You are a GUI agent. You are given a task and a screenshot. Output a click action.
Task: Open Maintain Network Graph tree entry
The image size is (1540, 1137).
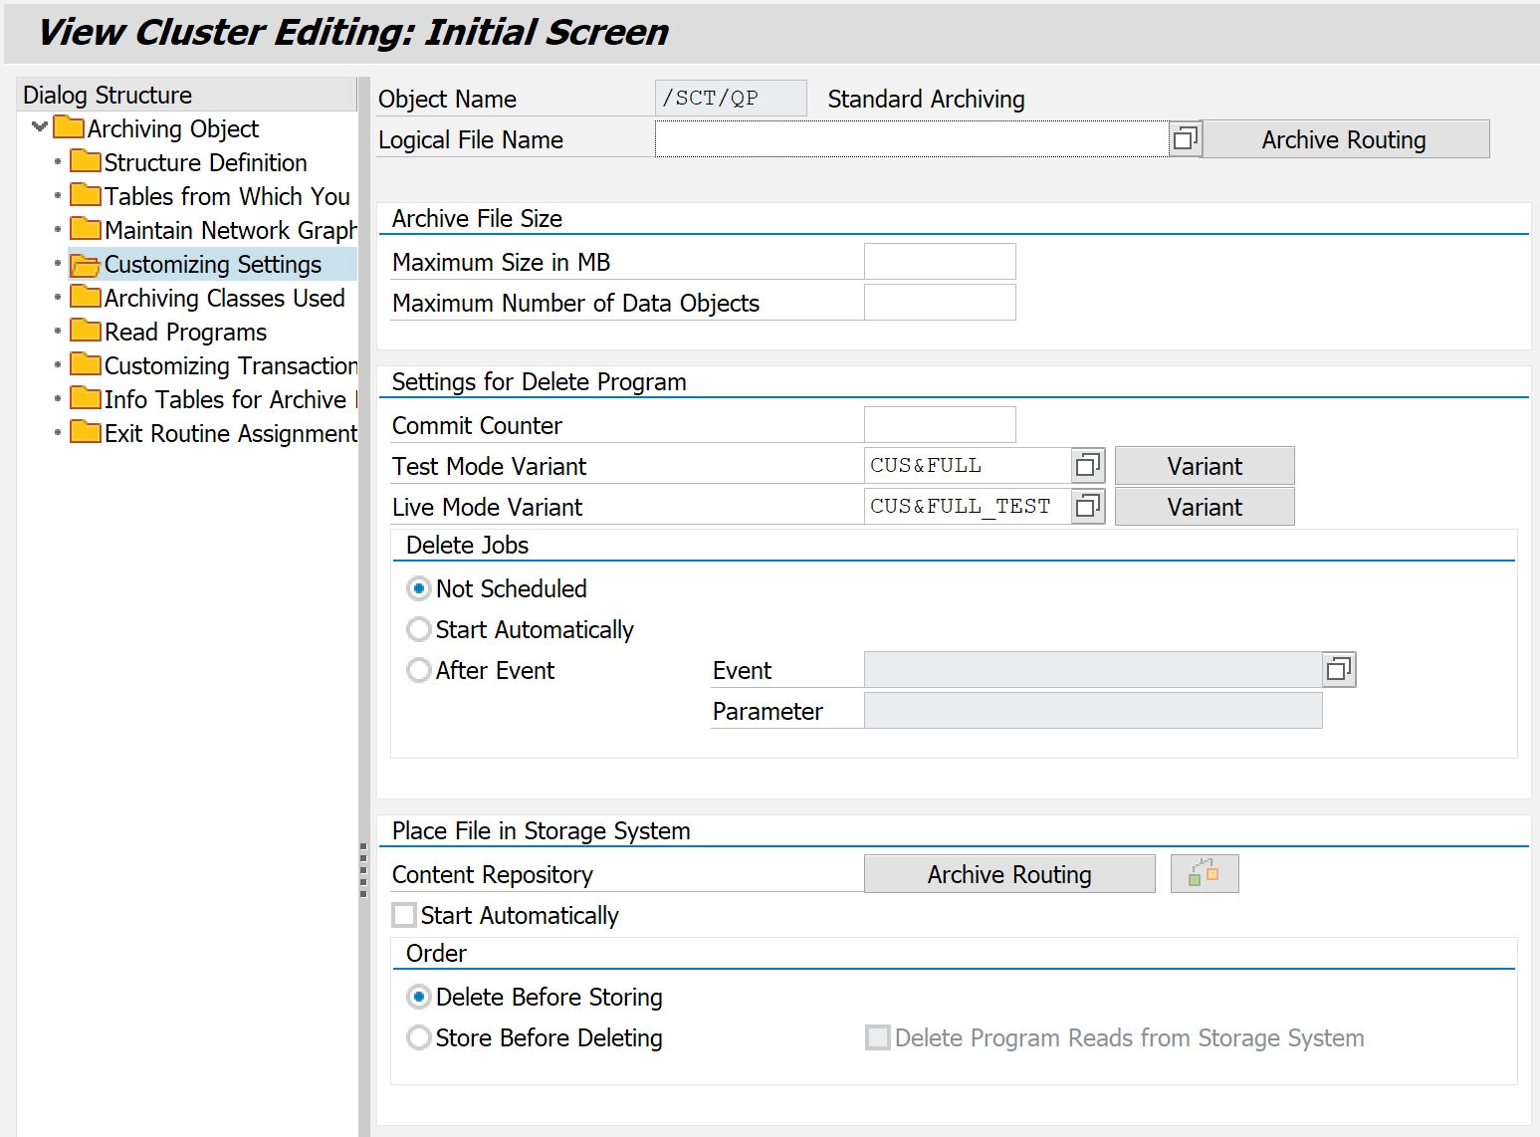[x=230, y=230]
